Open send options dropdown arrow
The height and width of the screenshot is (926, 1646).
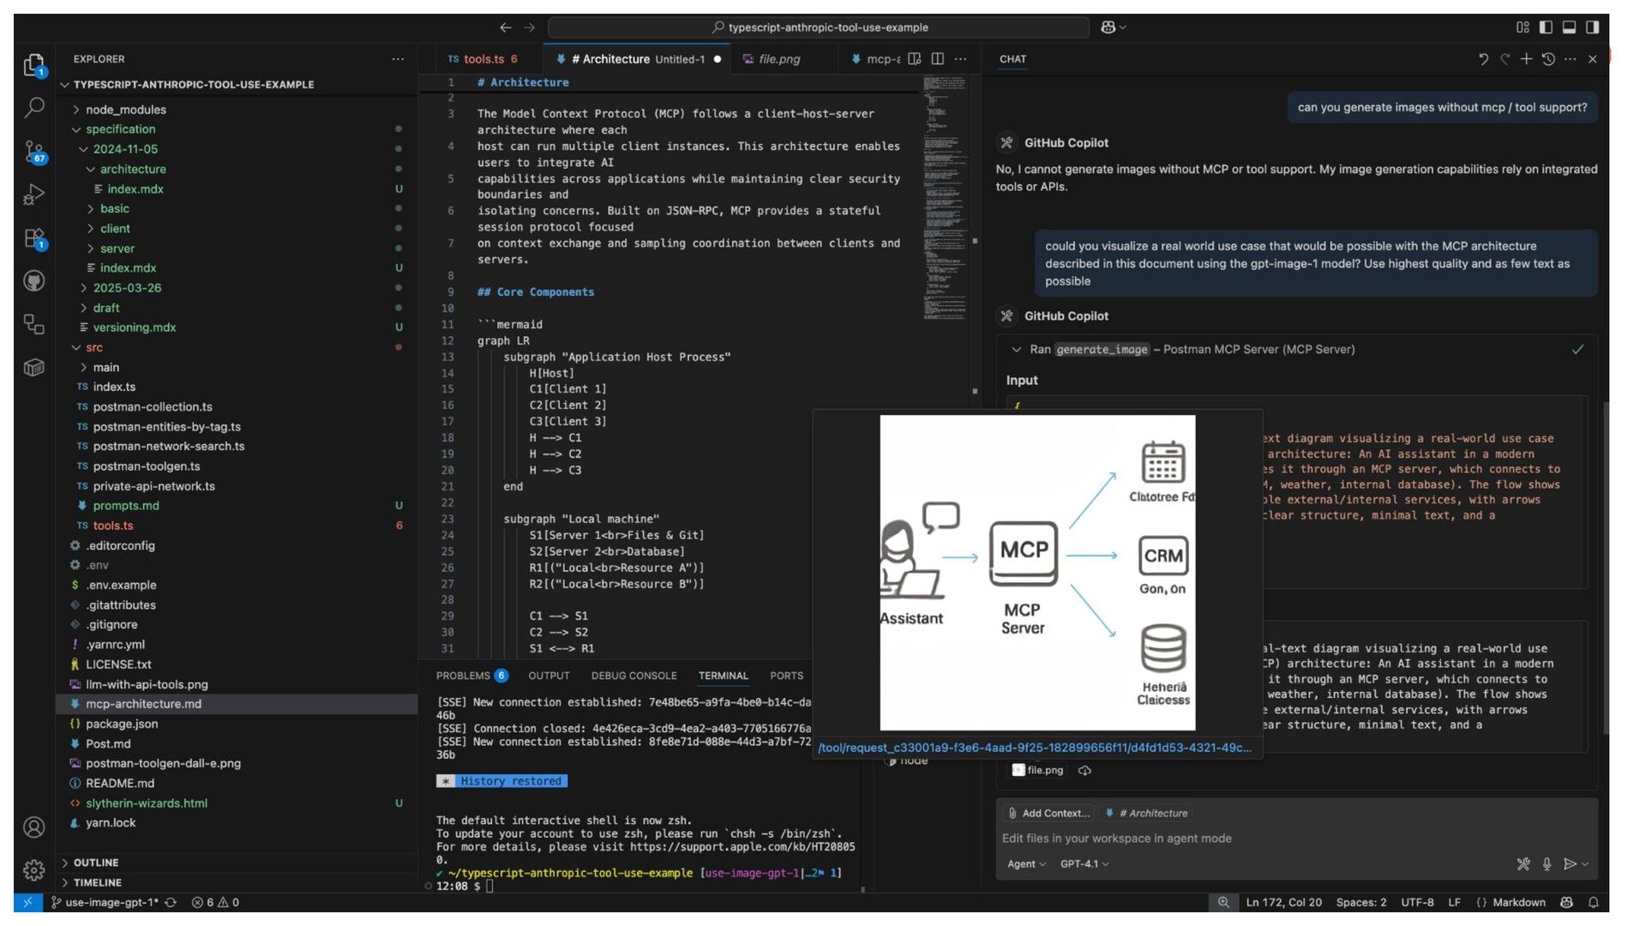point(1586,864)
